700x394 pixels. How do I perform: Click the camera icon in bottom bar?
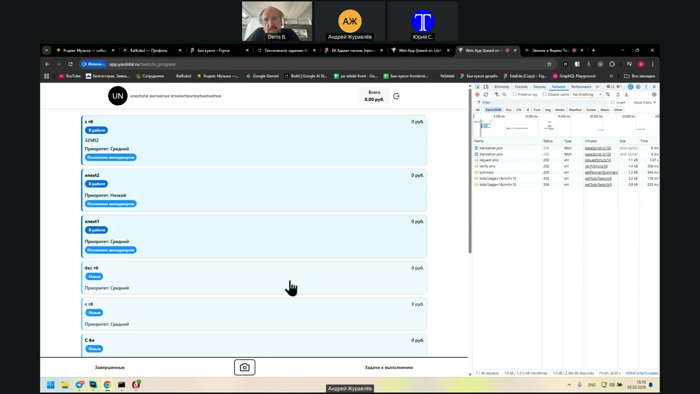coord(244,368)
